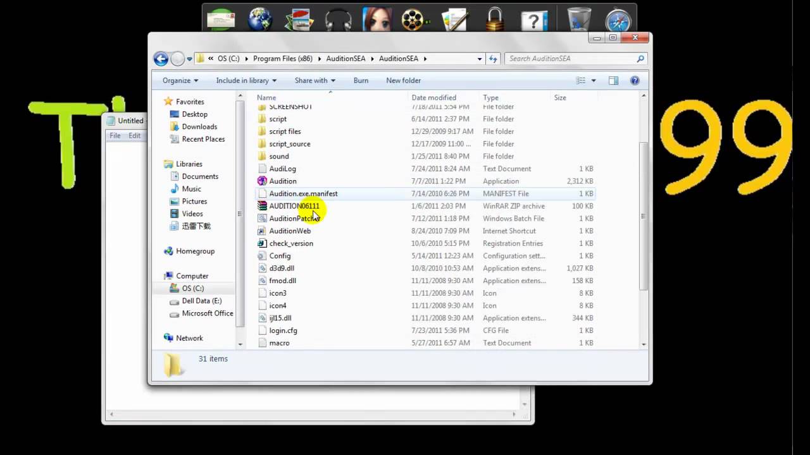Click first AuditionSEA in address path
The height and width of the screenshot is (455, 810).
346,59
